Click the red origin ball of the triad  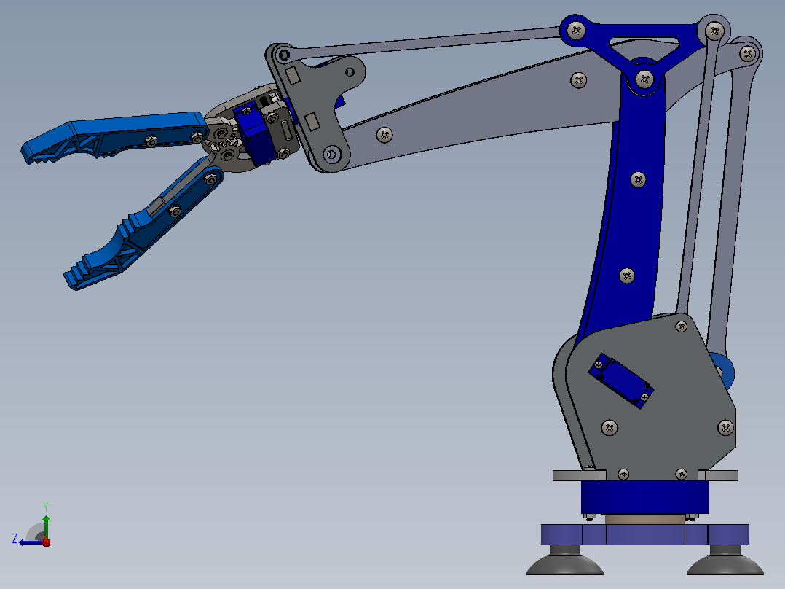click(46, 542)
